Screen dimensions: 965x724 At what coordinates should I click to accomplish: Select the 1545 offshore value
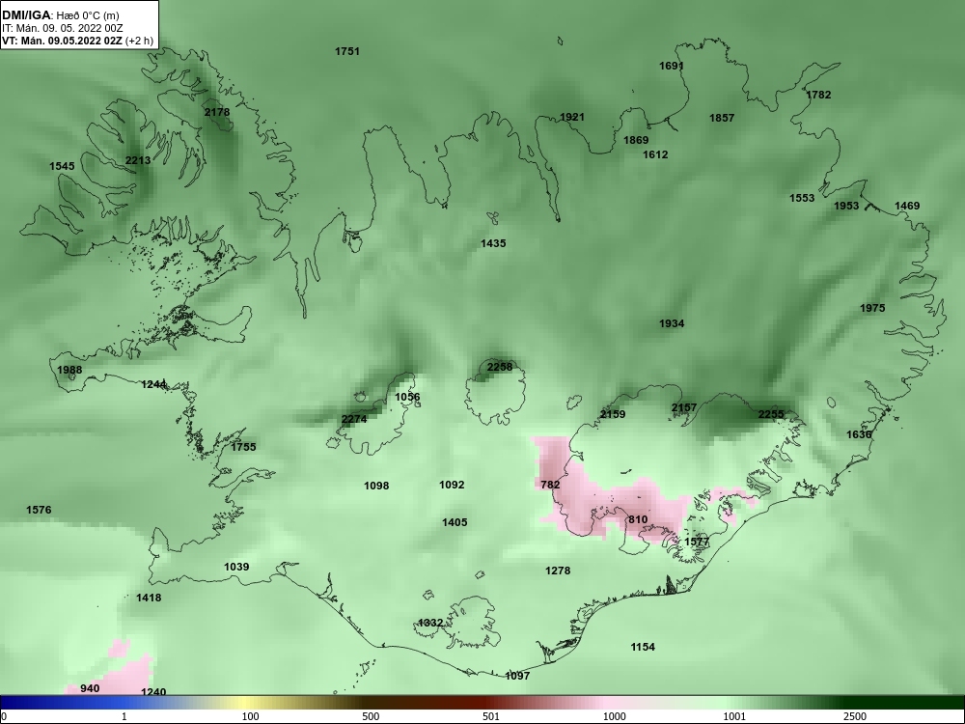click(62, 166)
